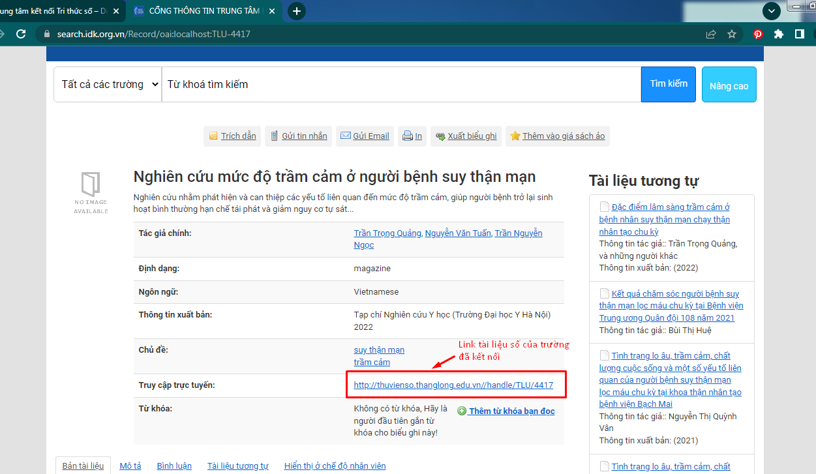Open author link Trần Nguyễn Ngọc
816x474 pixels.
coord(519,233)
